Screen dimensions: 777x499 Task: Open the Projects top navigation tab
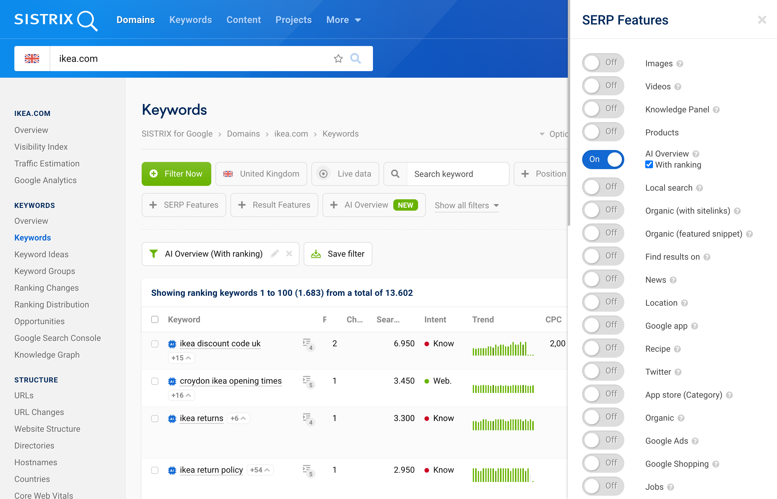pyautogui.click(x=293, y=20)
